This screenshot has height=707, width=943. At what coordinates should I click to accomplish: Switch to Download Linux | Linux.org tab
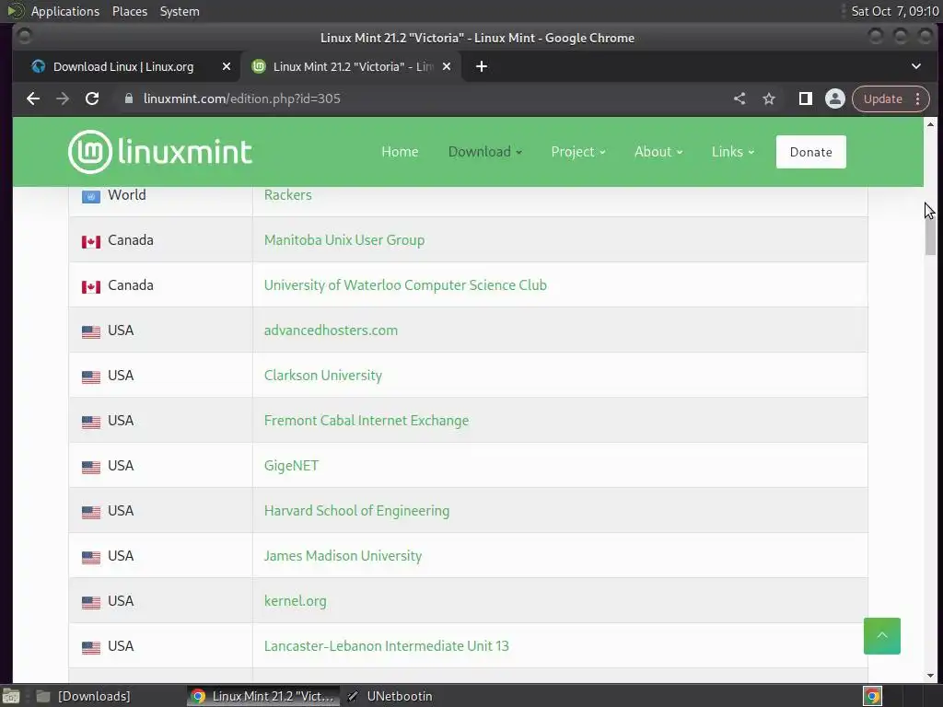(123, 66)
